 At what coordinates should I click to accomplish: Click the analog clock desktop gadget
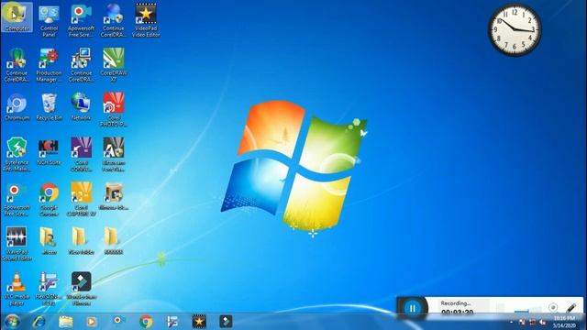(515, 30)
